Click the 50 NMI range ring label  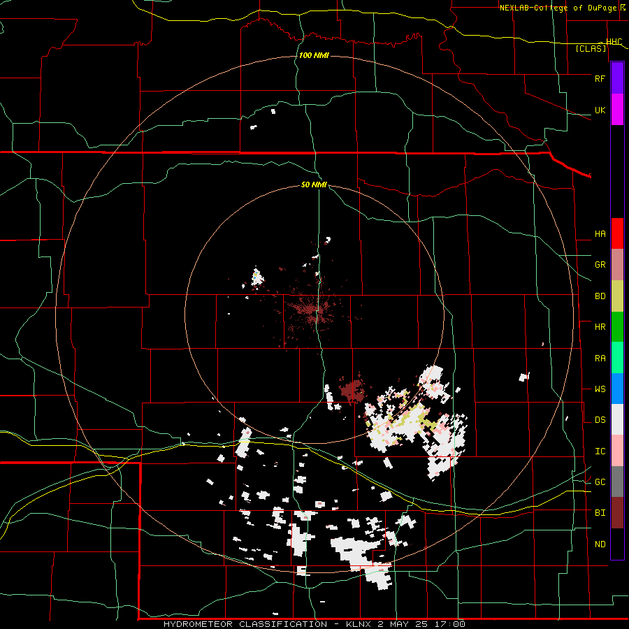[x=314, y=185]
